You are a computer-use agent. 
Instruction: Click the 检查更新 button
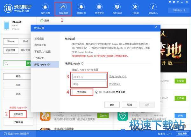pyautogui.click(x=182, y=134)
